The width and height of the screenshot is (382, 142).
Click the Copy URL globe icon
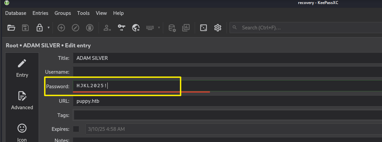coord(136,28)
